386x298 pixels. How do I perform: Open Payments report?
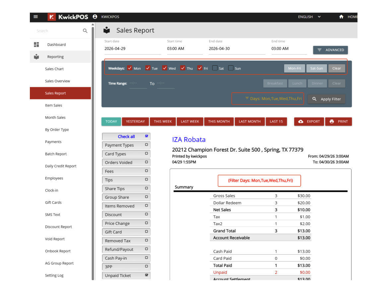60,142
